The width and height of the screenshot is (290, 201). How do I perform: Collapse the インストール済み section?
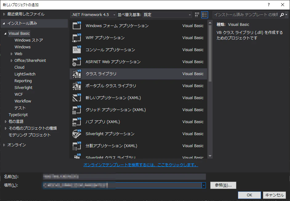tap(4, 23)
